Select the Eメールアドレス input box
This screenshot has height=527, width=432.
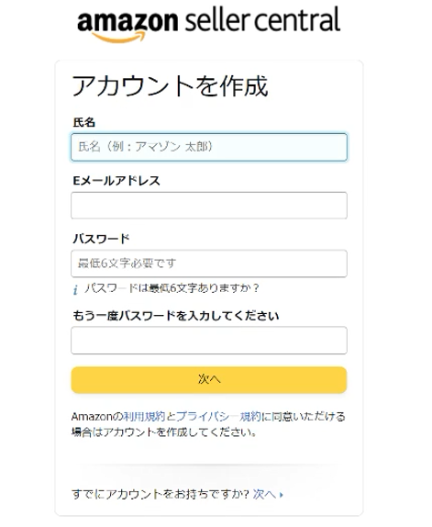[209, 206]
